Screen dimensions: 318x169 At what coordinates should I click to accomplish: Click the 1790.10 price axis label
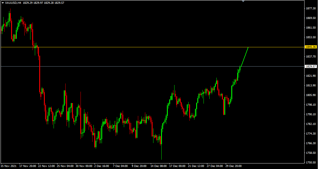[x=311, y=114]
